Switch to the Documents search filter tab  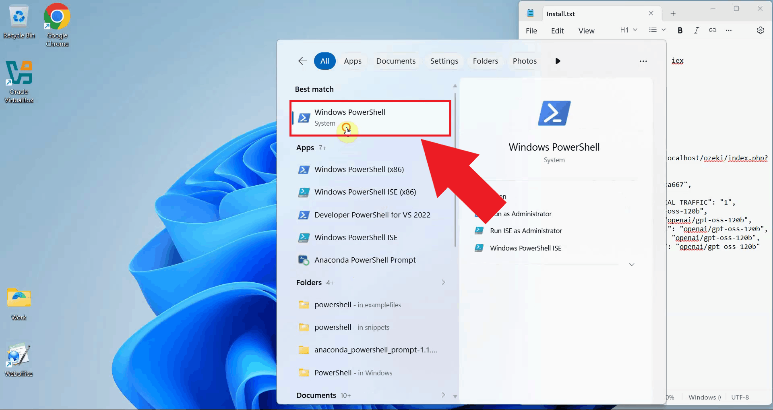(396, 61)
